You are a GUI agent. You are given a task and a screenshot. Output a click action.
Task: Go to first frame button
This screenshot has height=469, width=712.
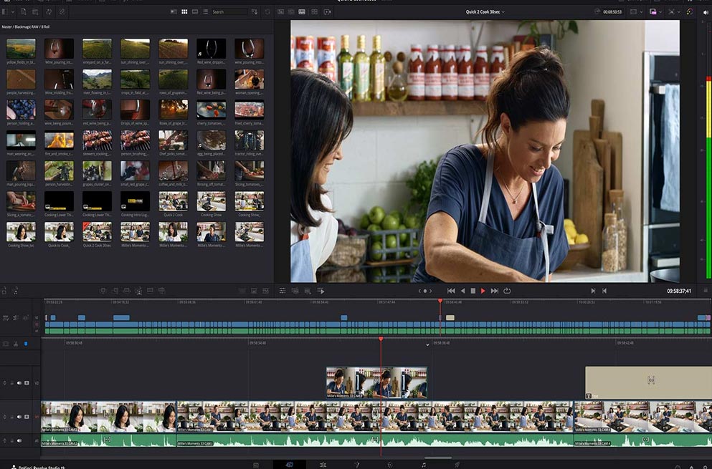tap(451, 291)
